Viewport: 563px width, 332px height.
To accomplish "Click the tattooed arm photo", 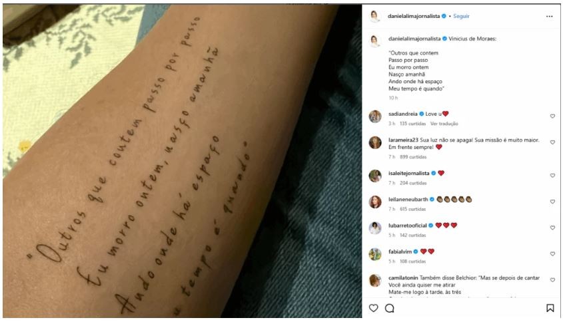I will click(x=183, y=161).
